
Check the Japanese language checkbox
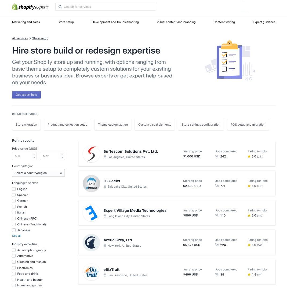click(x=14, y=230)
